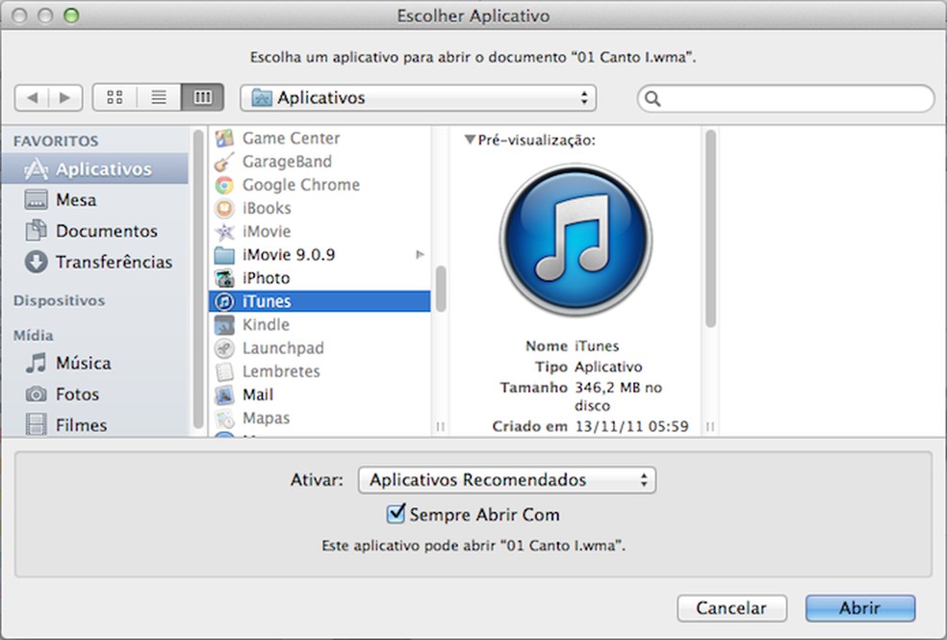Click the application list scrollbar thumb
Image resolution: width=947 pixels, height=640 pixels.
click(441, 289)
